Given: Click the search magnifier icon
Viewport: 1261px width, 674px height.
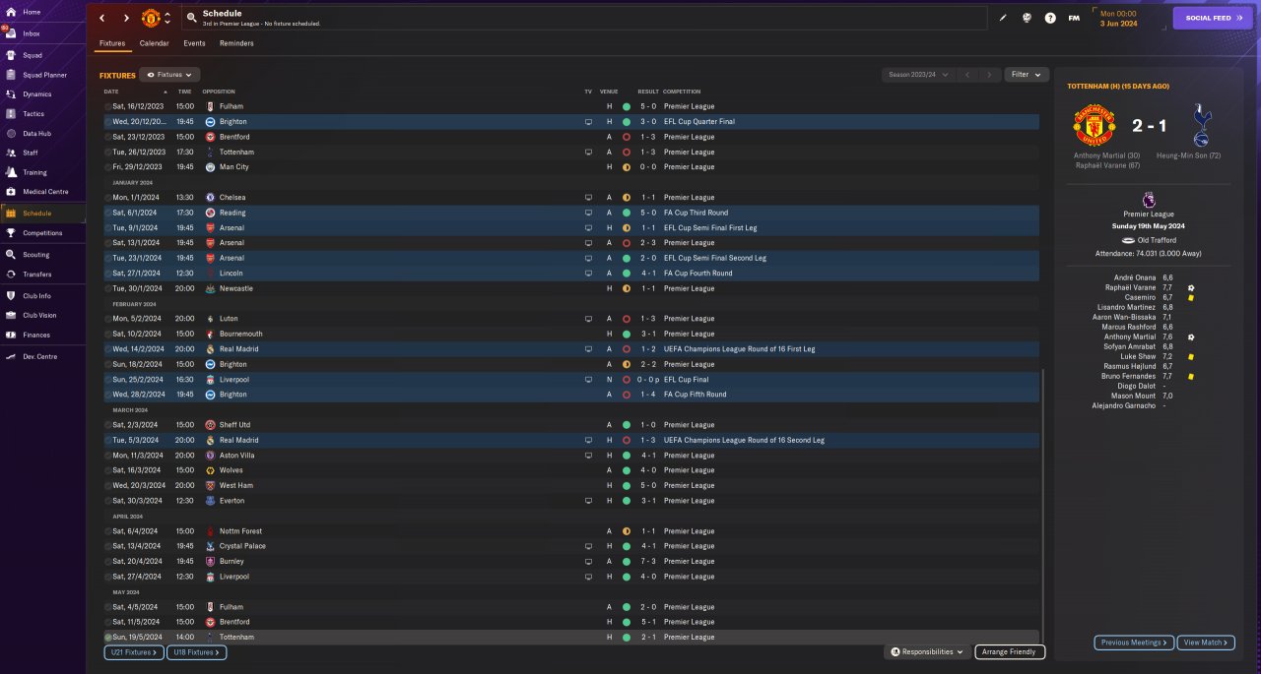Looking at the screenshot, I should point(190,18).
